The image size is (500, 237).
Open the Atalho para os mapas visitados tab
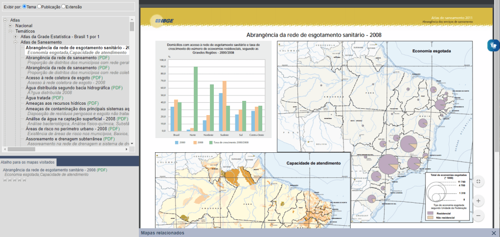coord(28,162)
